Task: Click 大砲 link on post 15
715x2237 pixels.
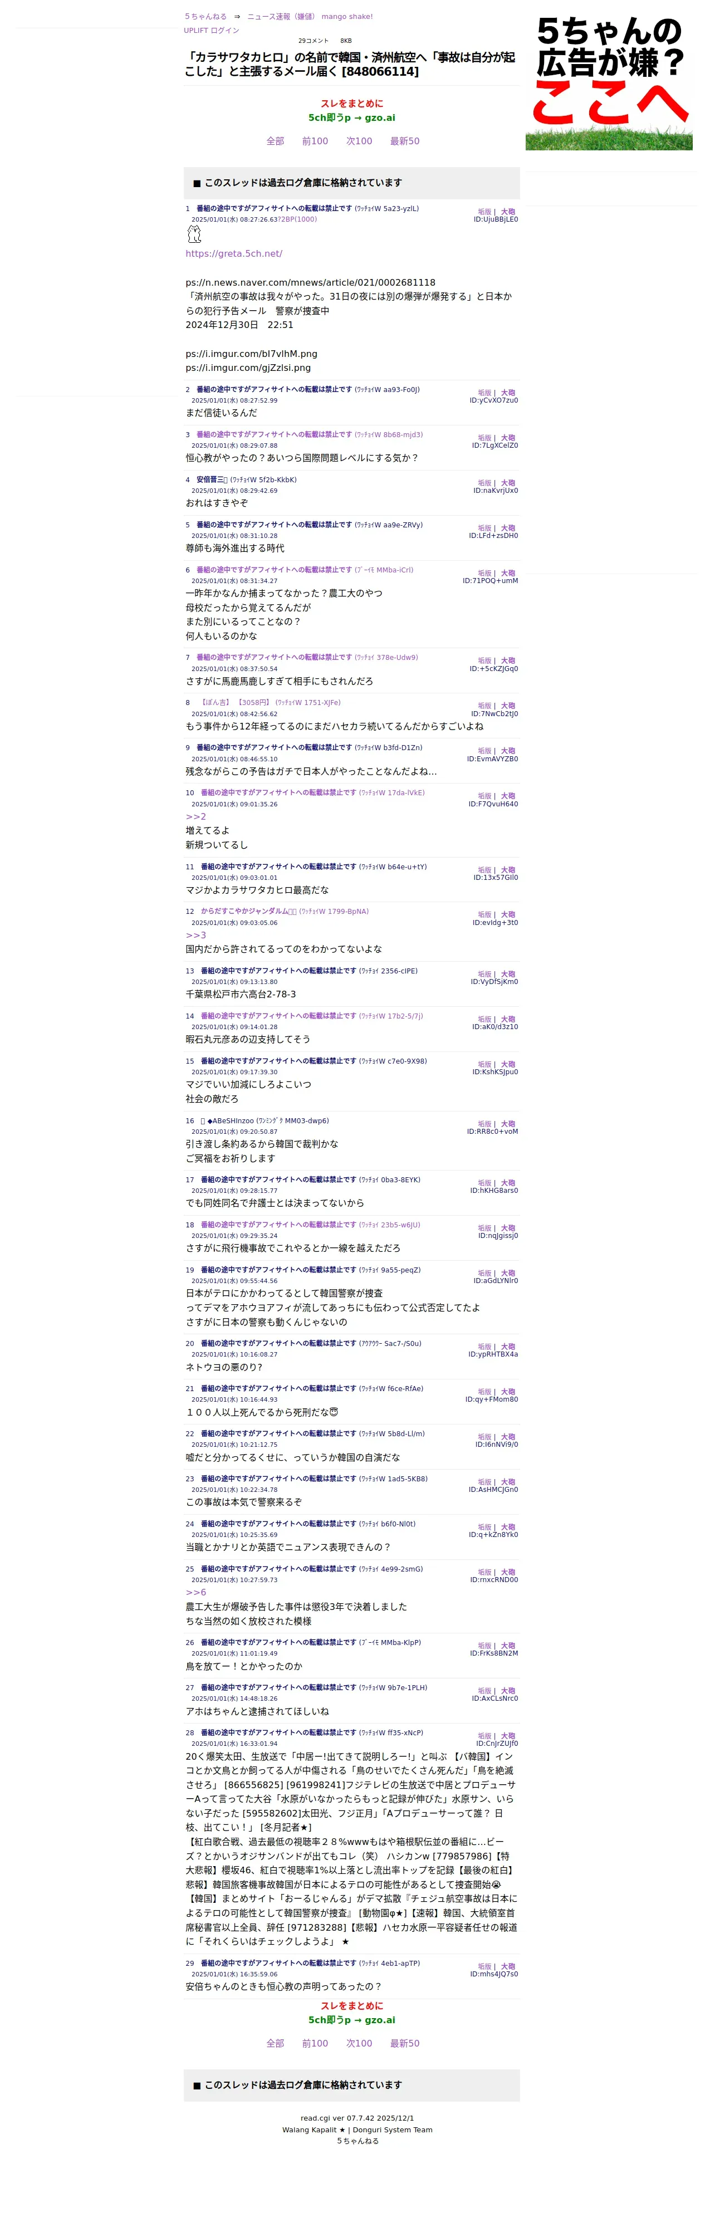Action: coord(508,1065)
